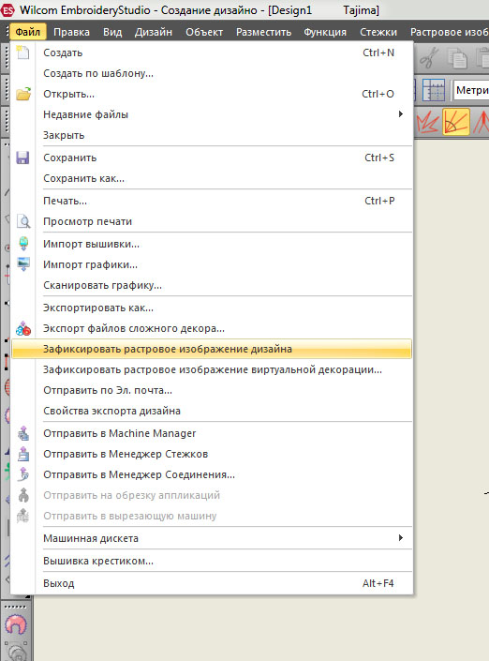
Task: Click the import embroidery icon
Action: point(23,244)
